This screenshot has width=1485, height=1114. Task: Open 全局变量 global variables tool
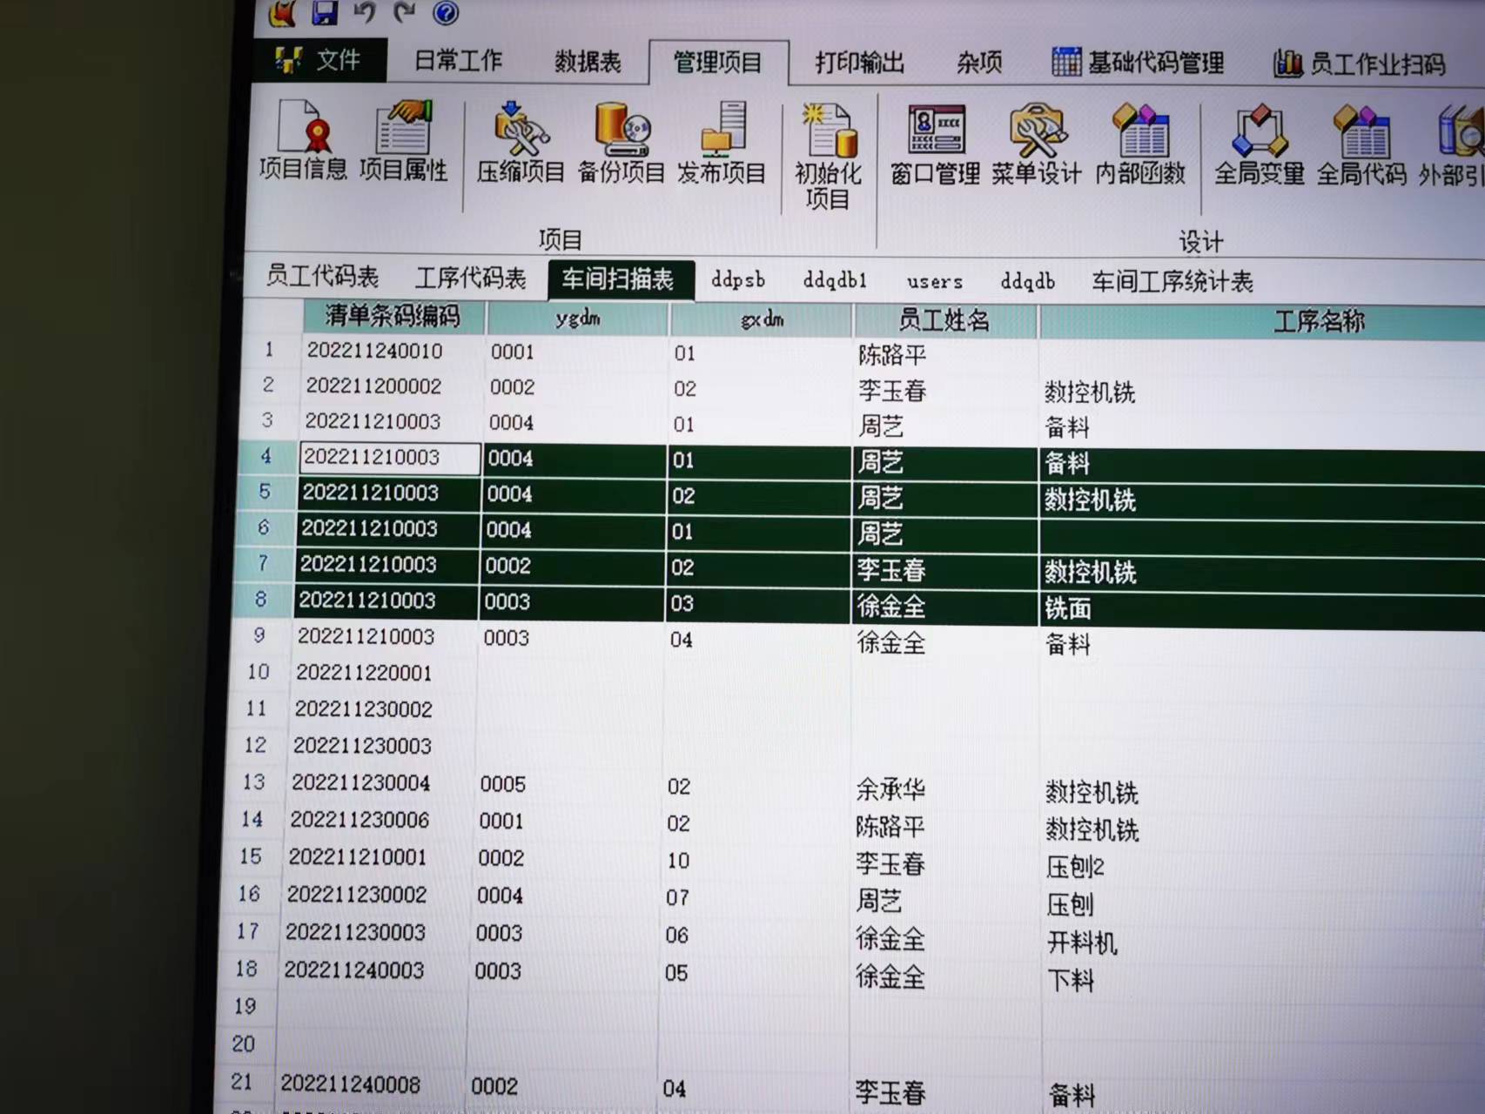point(1259,146)
